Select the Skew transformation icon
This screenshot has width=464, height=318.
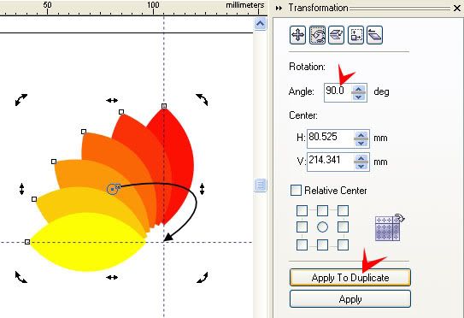tap(374, 35)
